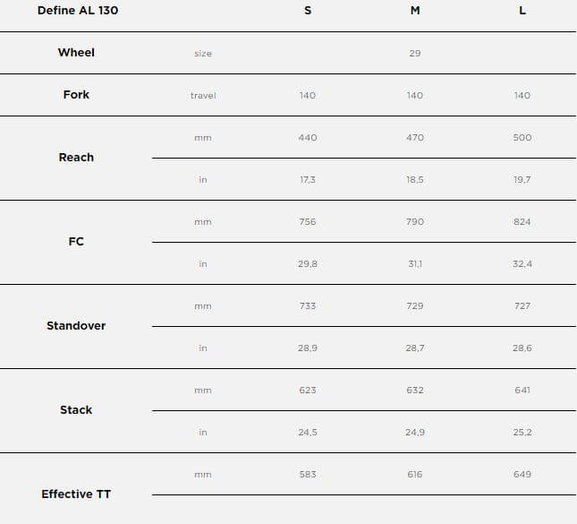The height and width of the screenshot is (524, 577).
Task: Click the Wheel row label
Action: (76, 52)
